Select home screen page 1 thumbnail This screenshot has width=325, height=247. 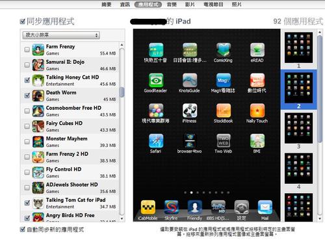(298, 47)
